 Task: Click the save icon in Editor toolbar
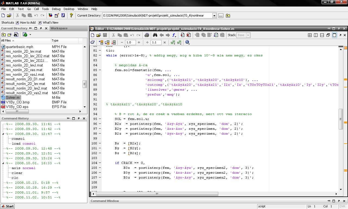tap(105, 35)
